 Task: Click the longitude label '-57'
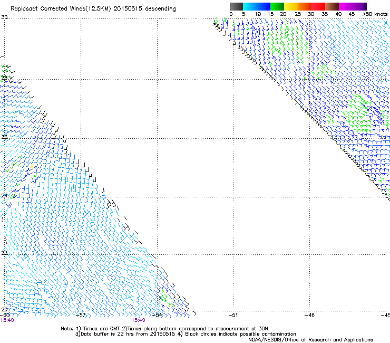coord(81,315)
